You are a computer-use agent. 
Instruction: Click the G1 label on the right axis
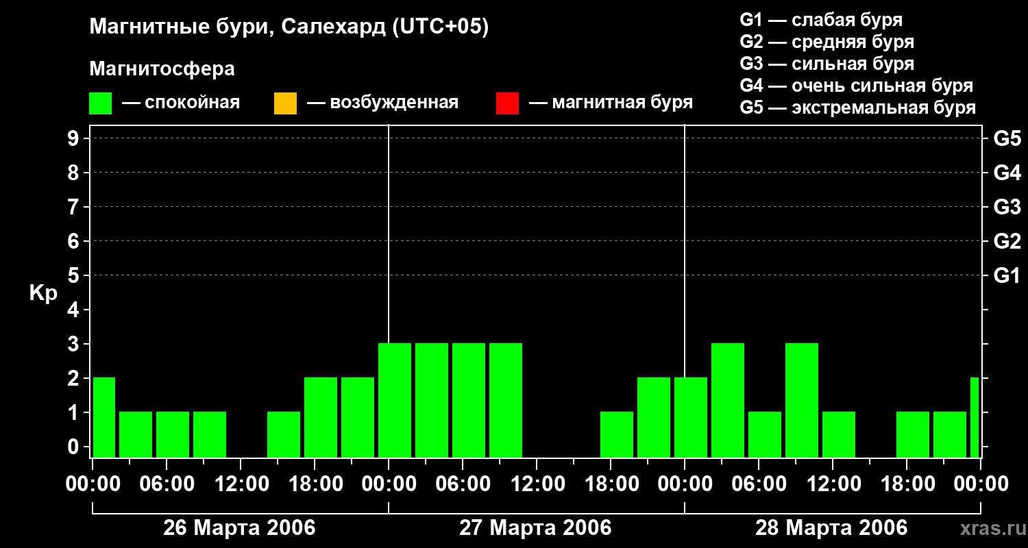(x=1007, y=275)
